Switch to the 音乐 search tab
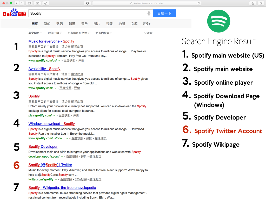266x200 pixels. click(84, 23)
